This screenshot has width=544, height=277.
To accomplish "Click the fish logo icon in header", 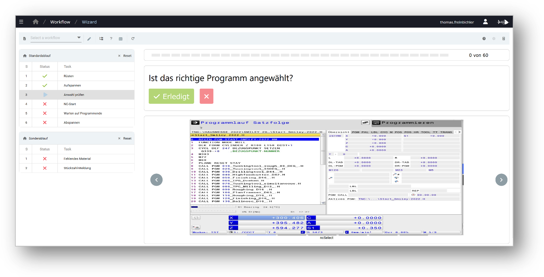I will click(x=503, y=22).
